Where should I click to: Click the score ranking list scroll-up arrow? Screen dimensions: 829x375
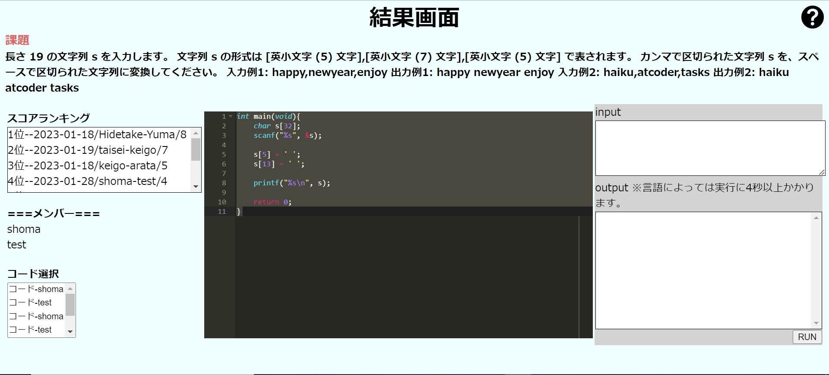196,133
